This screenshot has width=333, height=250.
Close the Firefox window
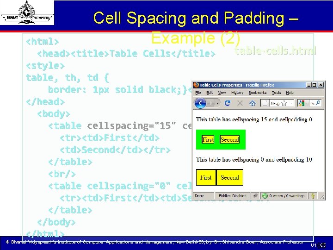point(321,85)
